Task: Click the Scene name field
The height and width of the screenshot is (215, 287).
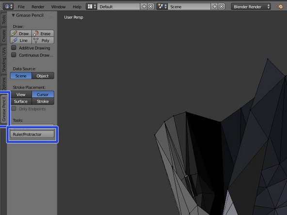Action: coord(189,7)
